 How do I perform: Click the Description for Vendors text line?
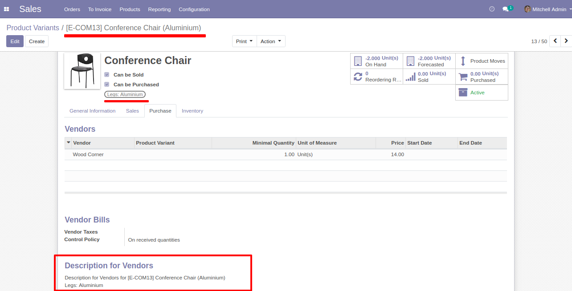[x=145, y=278]
